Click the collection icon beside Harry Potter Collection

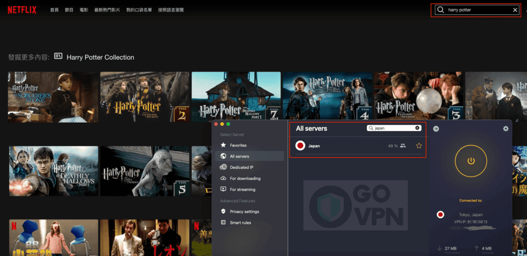click(x=59, y=57)
